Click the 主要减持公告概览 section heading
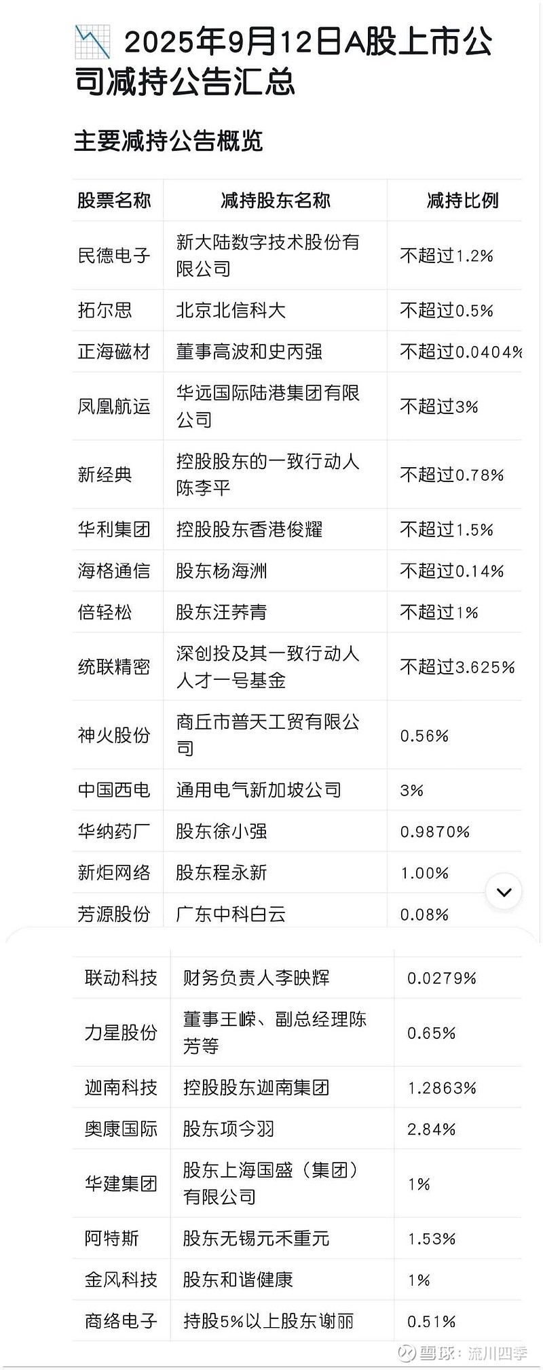This screenshot has width=543, height=1370. (168, 141)
